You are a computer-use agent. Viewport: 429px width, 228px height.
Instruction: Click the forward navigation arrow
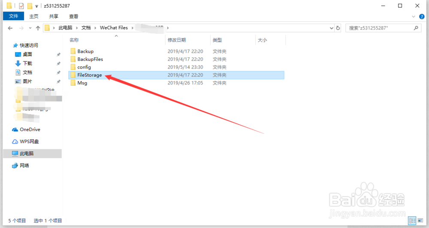(21, 28)
